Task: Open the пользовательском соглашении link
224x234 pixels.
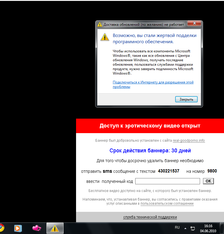Action: 167,204
